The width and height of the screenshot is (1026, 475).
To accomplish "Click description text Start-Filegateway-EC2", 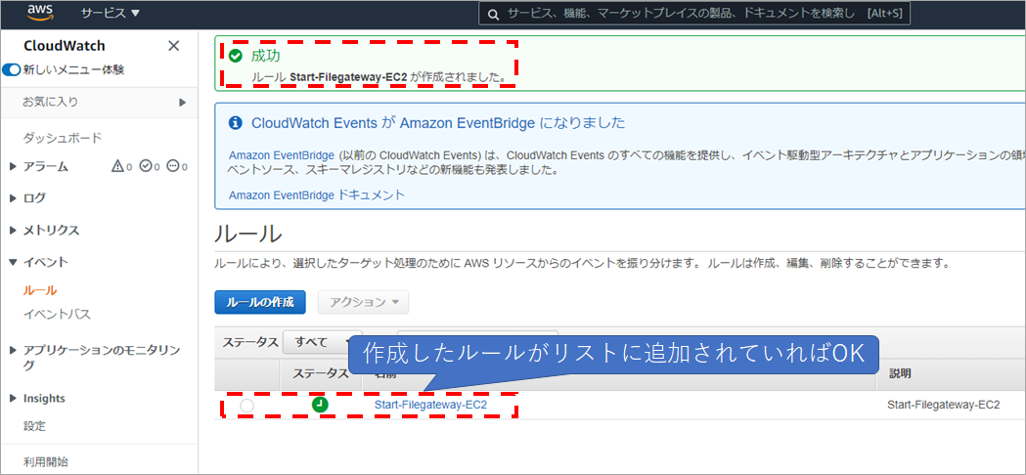I will [x=944, y=405].
